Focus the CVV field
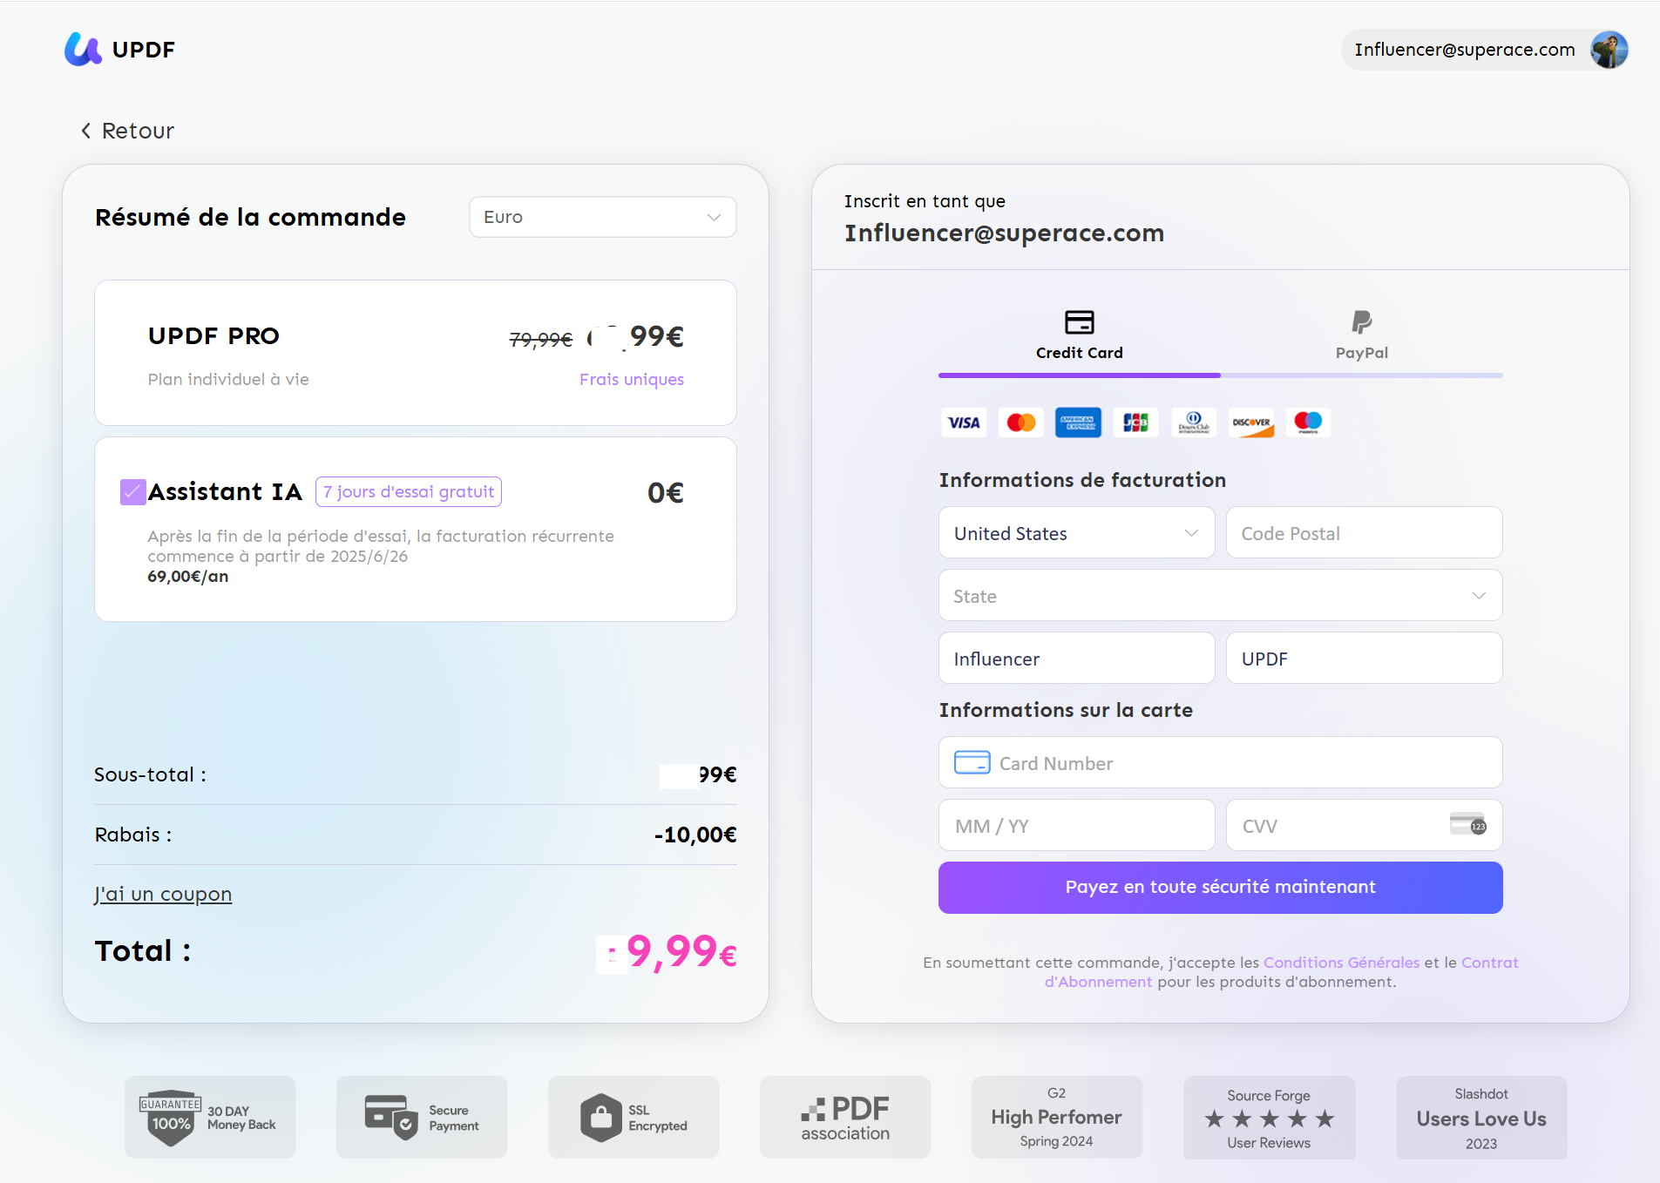The height and width of the screenshot is (1183, 1660). tap(1365, 826)
